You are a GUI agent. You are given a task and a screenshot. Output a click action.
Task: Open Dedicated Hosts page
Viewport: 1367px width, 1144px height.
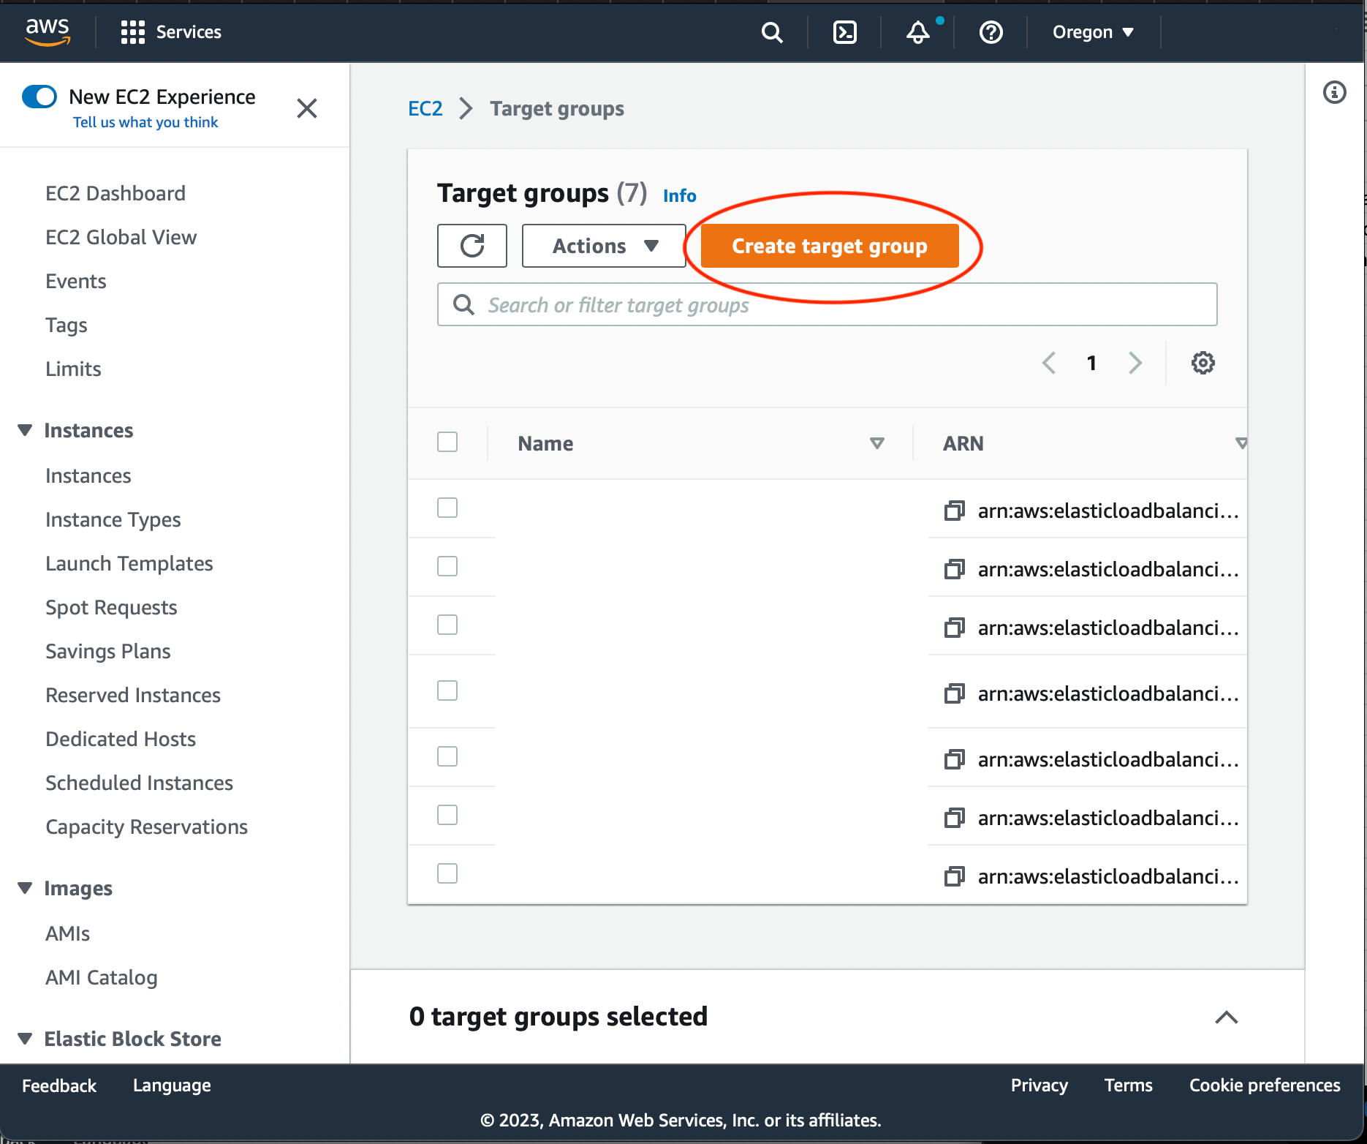(x=121, y=739)
